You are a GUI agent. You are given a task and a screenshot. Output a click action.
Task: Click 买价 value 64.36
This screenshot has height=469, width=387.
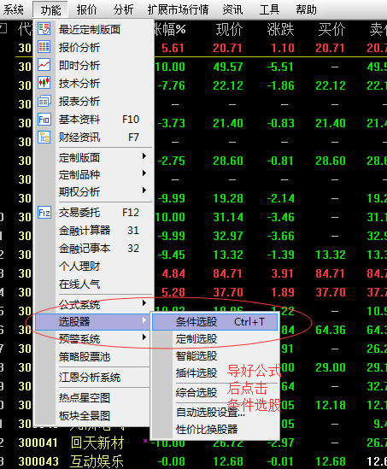point(331,330)
